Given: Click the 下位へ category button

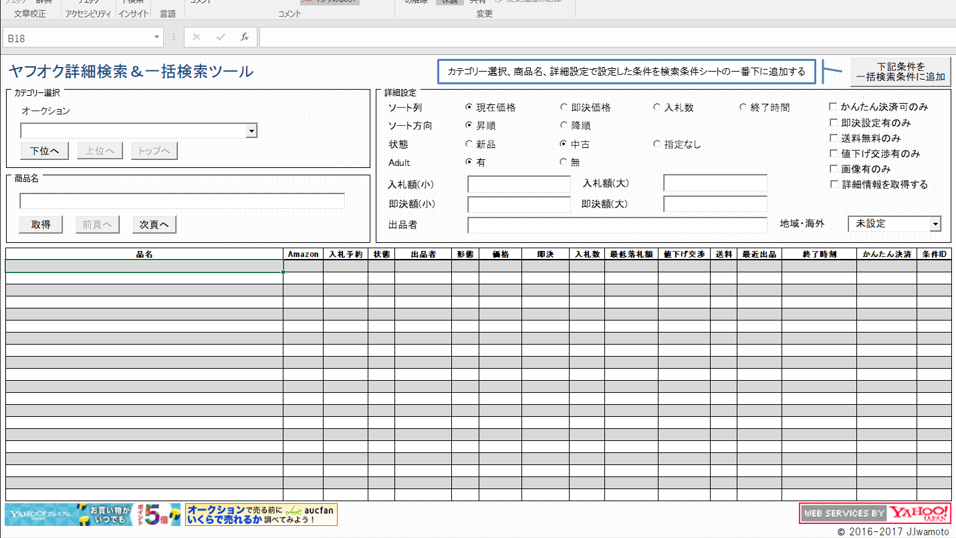Looking at the screenshot, I should tap(44, 151).
